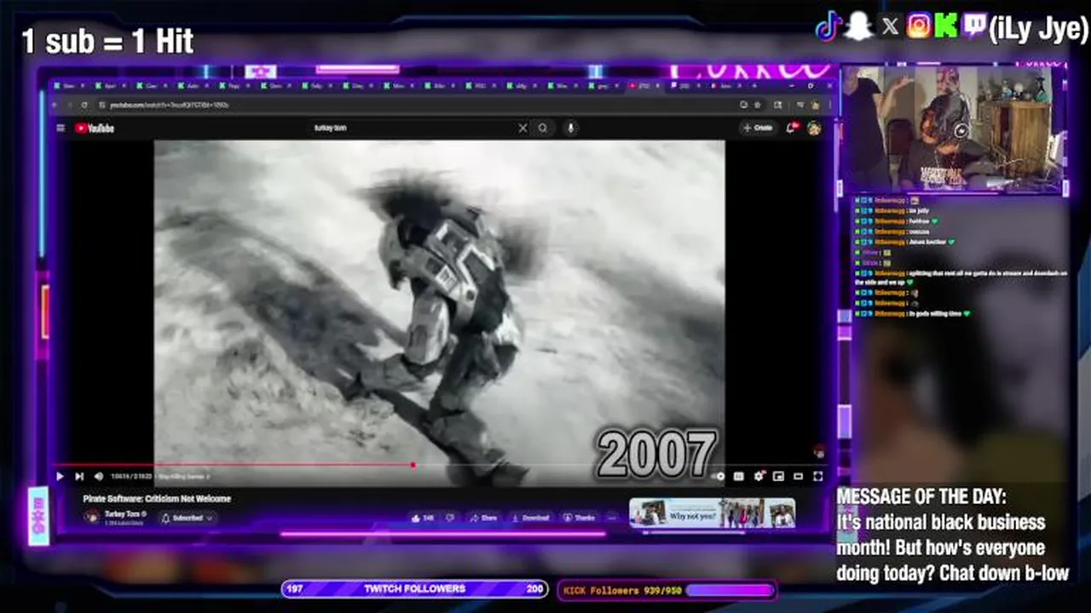Open player settings gear
This screenshot has width=1091, height=613.
tap(759, 477)
